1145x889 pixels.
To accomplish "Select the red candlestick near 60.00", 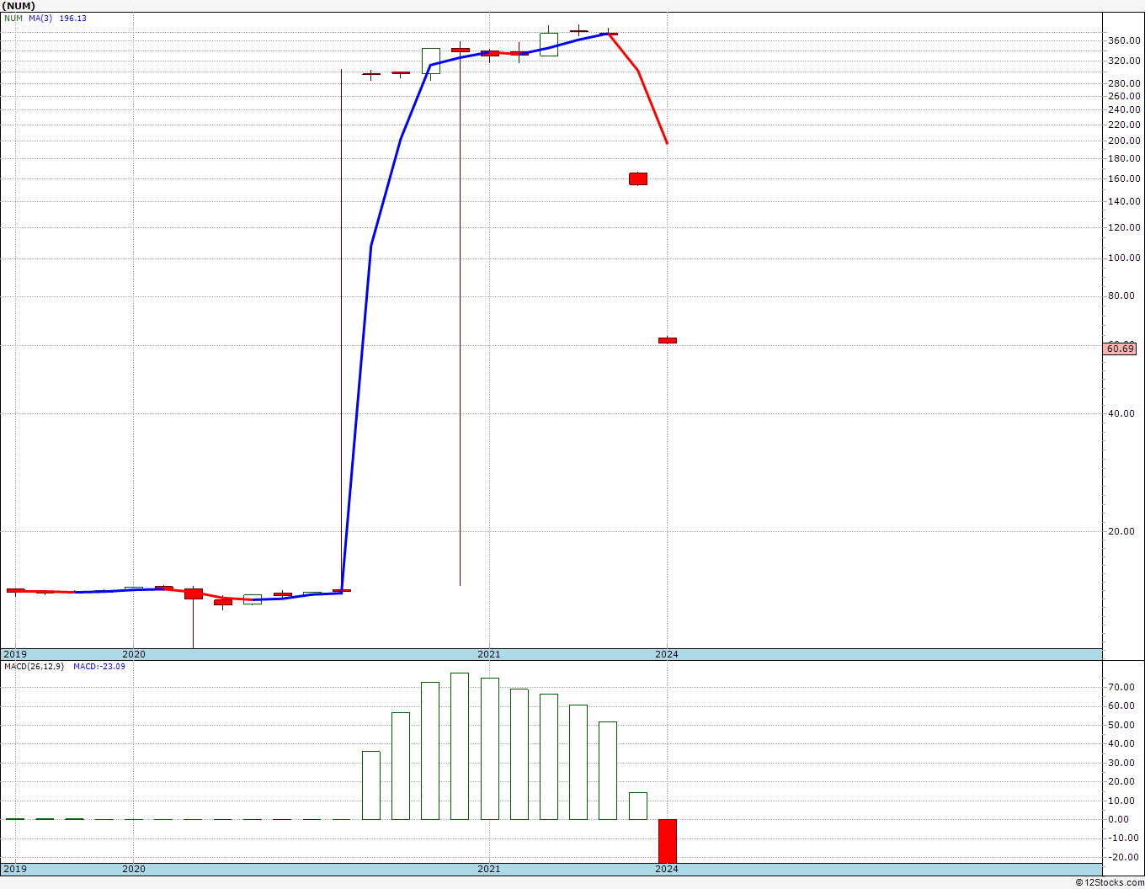I will click(668, 340).
